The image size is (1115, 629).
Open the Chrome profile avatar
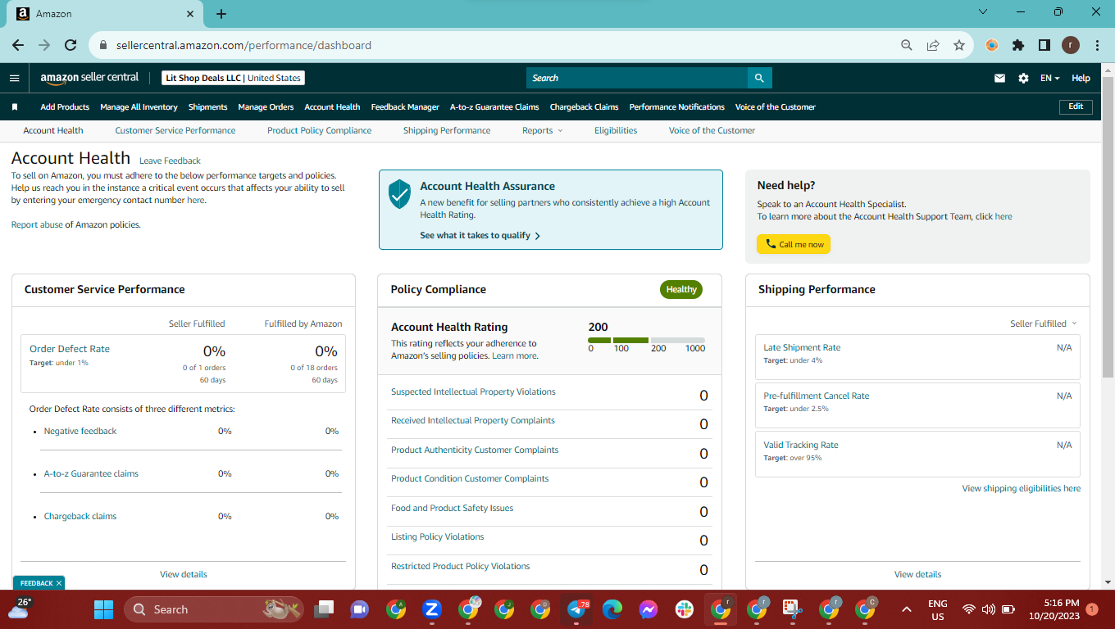point(1071,45)
